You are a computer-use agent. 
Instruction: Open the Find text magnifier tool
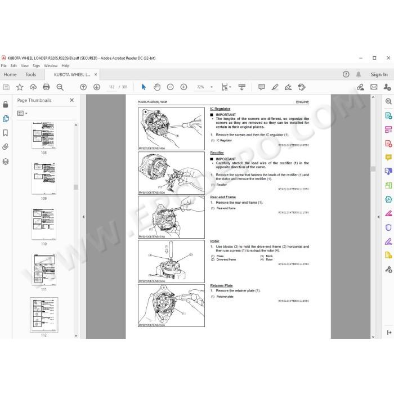(x=60, y=87)
